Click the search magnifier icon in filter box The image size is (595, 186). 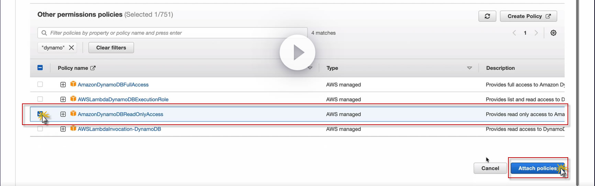[44, 33]
